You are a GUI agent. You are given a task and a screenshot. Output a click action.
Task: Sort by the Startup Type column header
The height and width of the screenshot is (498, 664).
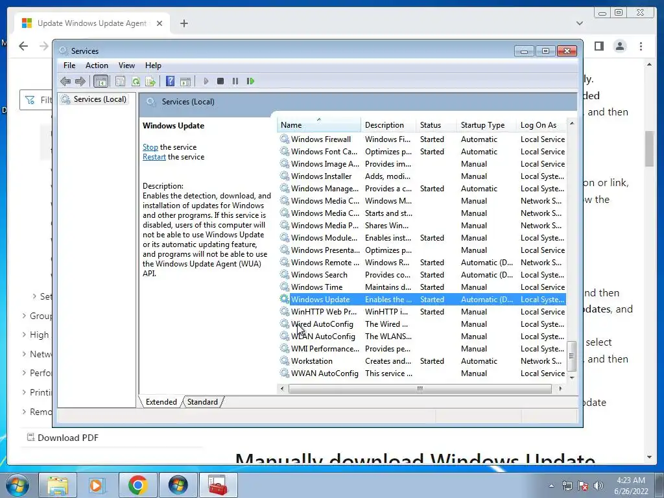(486, 125)
